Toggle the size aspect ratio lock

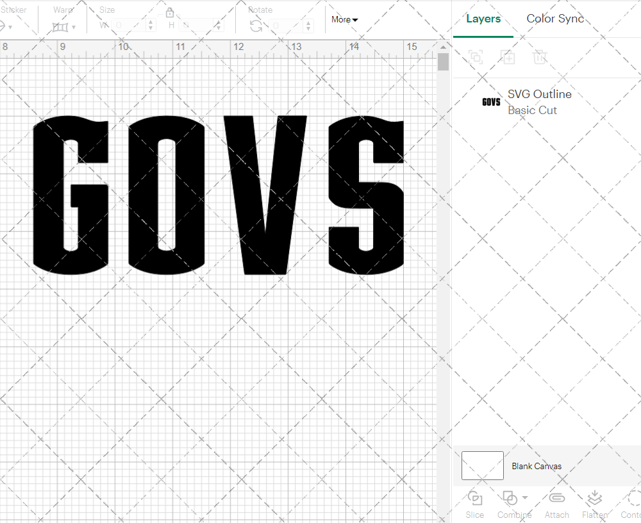click(x=170, y=12)
